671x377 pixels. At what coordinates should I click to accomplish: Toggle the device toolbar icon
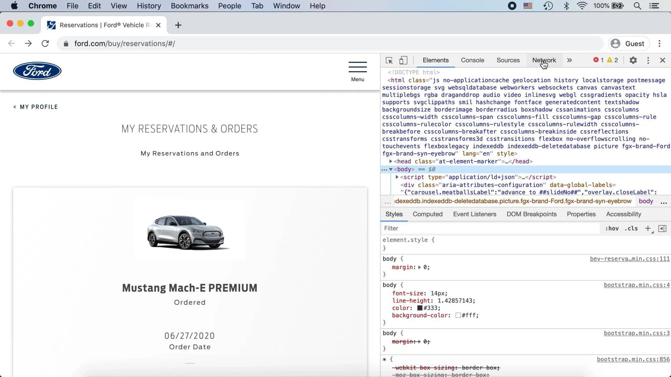coord(403,60)
